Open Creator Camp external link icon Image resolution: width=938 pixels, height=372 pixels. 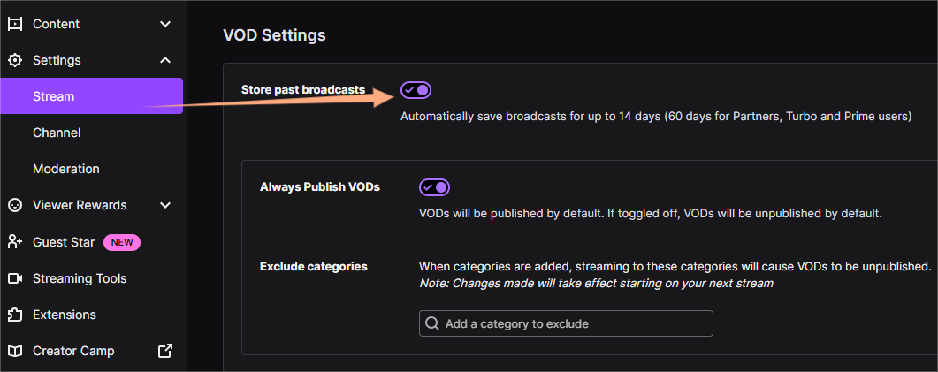(x=165, y=351)
